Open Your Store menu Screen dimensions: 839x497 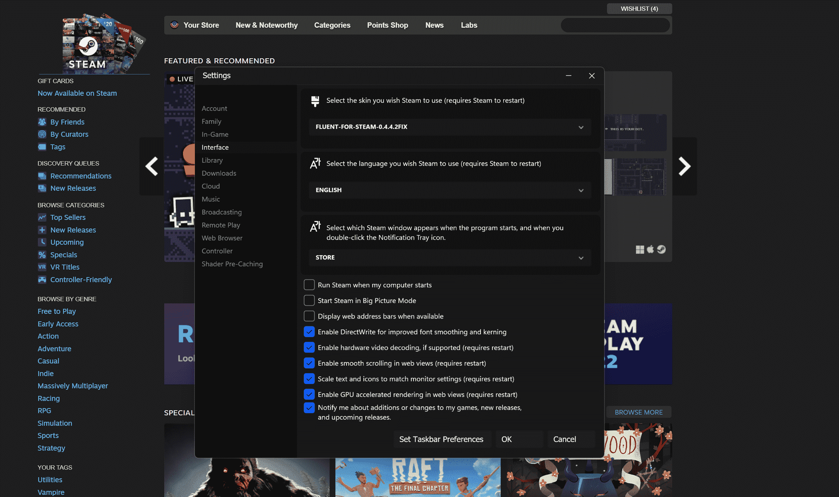(201, 25)
